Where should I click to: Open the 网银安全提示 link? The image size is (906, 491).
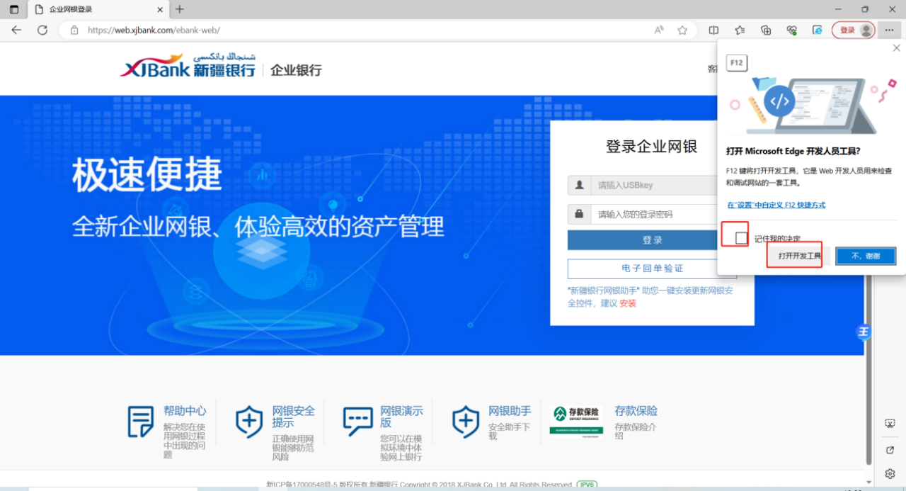point(293,417)
